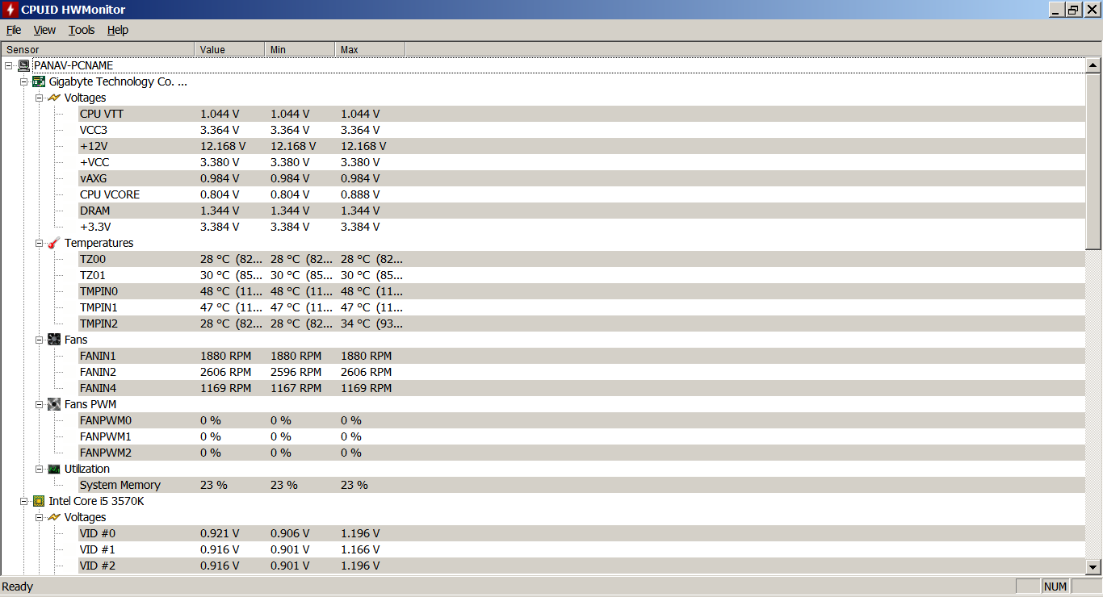Open the View menu
This screenshot has height=597, width=1103.
pos(44,30)
